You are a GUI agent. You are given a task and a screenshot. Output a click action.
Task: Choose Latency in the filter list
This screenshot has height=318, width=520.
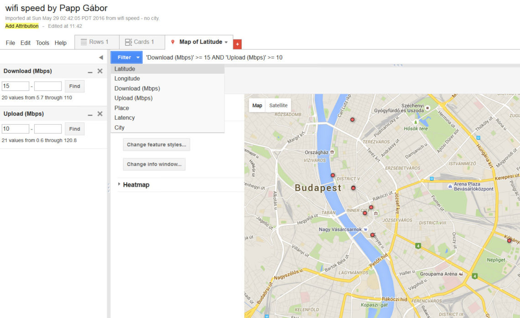click(167, 118)
